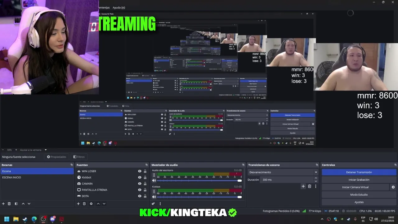Viewport: 398px width, 224px height.
Task: Adjust Audio del escritorio volume slider
Action: [199, 180]
